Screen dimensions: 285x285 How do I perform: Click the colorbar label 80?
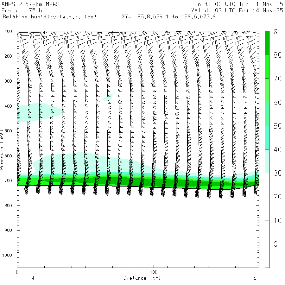click(x=277, y=55)
